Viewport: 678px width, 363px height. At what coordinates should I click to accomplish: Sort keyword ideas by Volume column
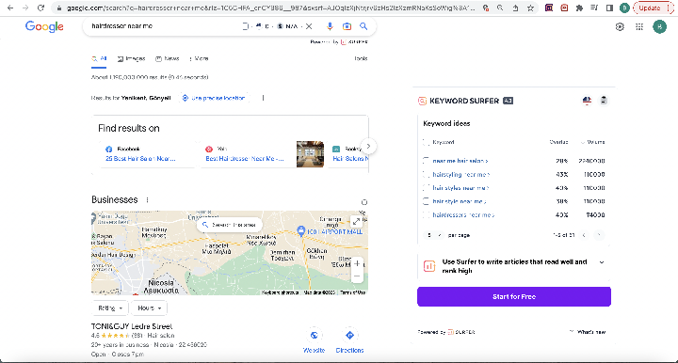click(x=593, y=142)
